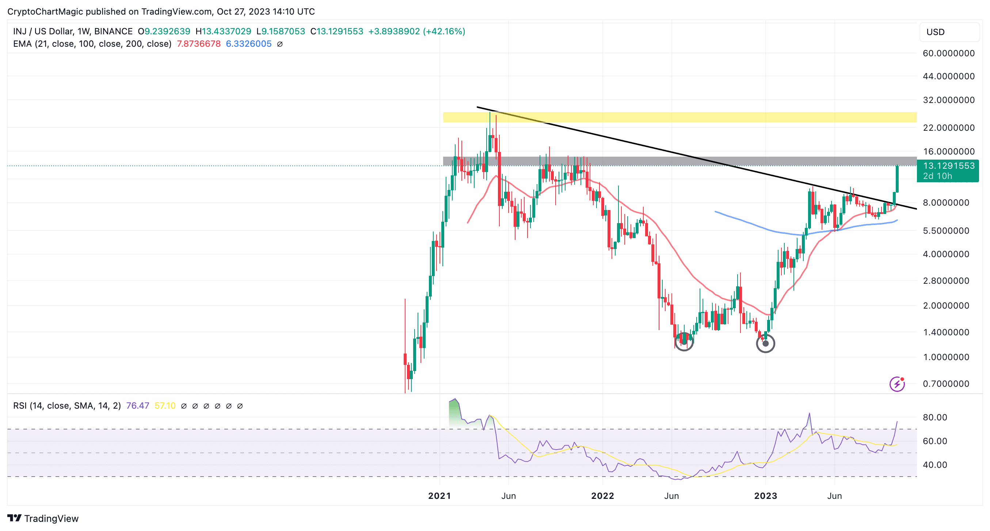
Task: Click the 2022 label on time axis
Action: [x=603, y=496]
